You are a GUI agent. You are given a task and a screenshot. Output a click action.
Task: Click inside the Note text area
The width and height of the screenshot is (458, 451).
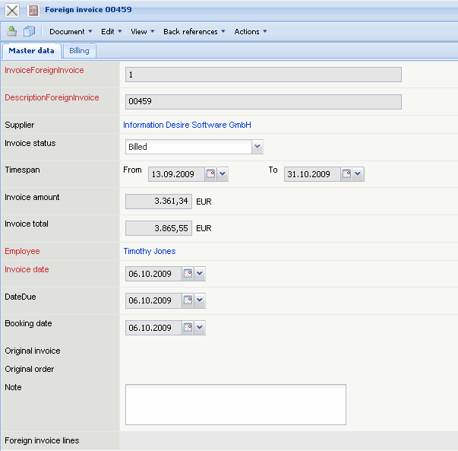[x=235, y=404]
